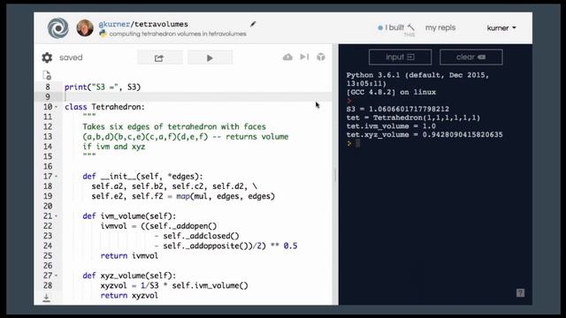Share the repl with the share button
566x318 pixels.
click(x=159, y=57)
